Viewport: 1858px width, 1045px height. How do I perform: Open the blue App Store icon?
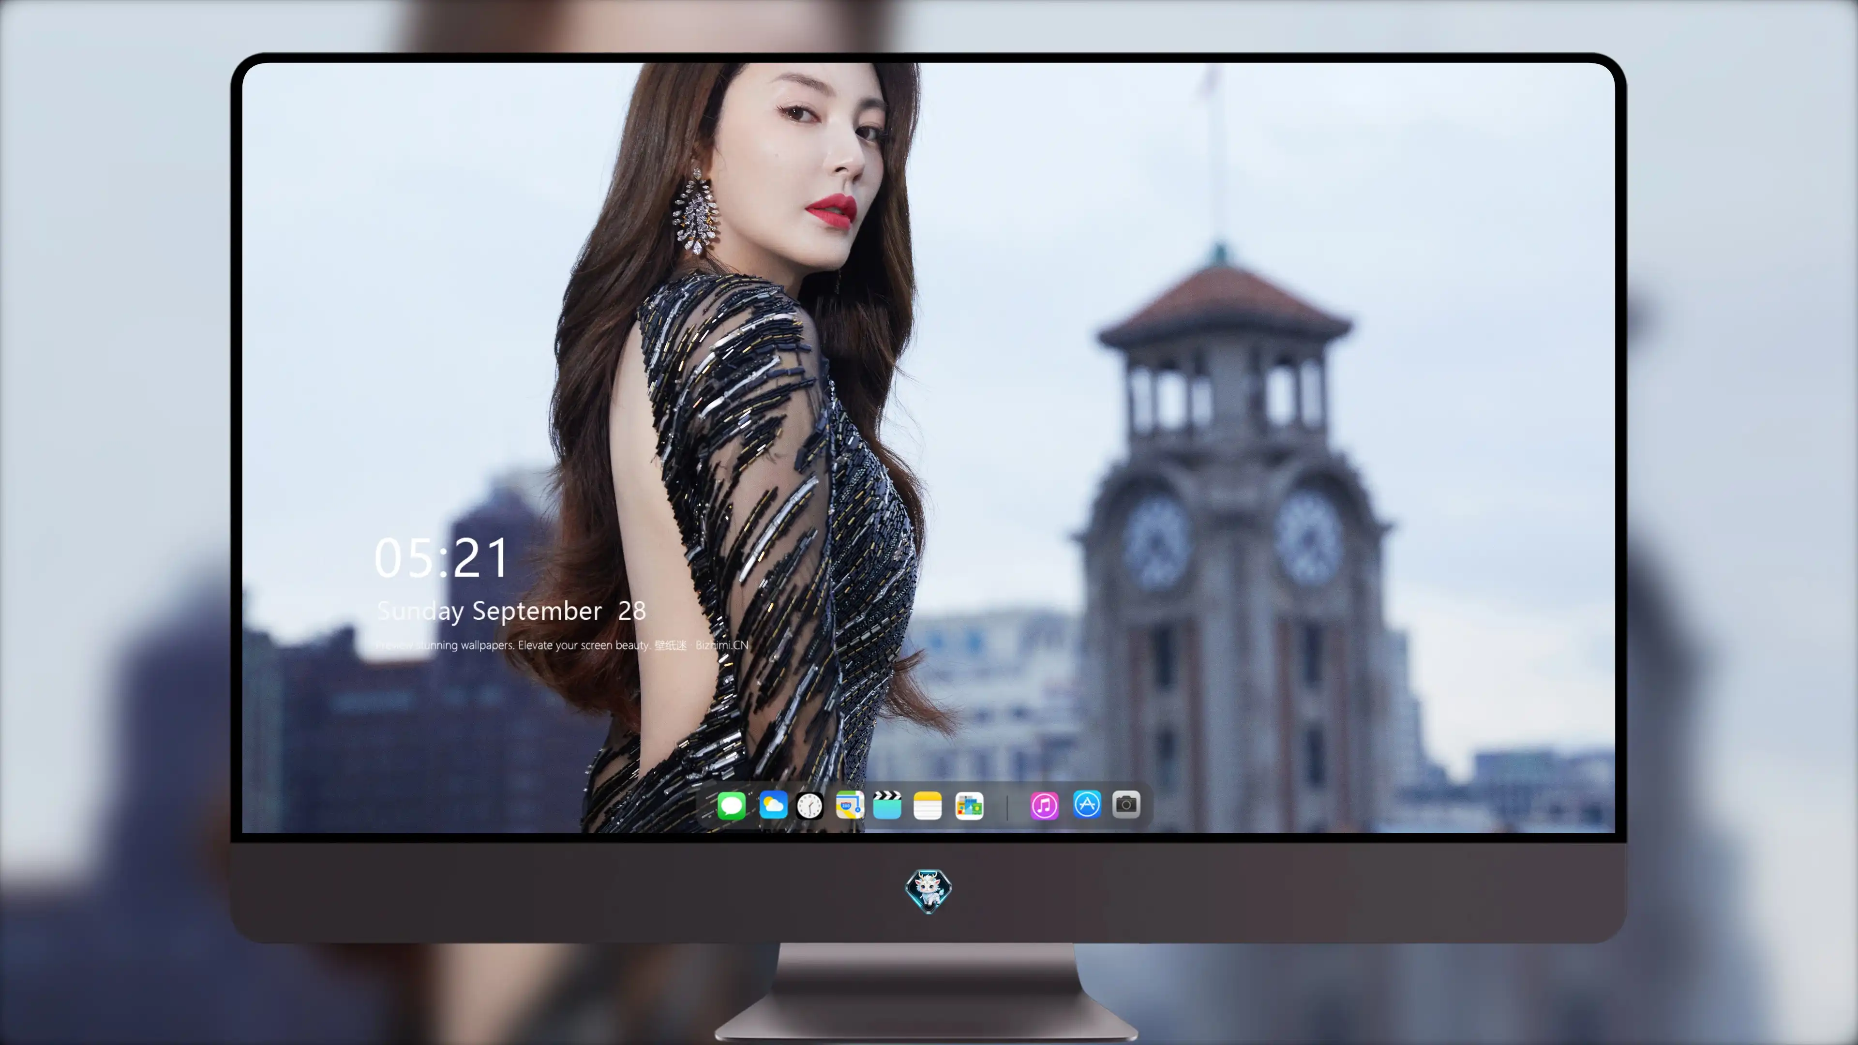click(1087, 804)
